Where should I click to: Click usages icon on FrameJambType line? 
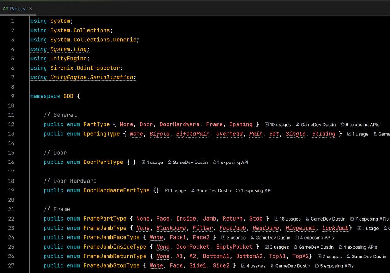coord(359,228)
